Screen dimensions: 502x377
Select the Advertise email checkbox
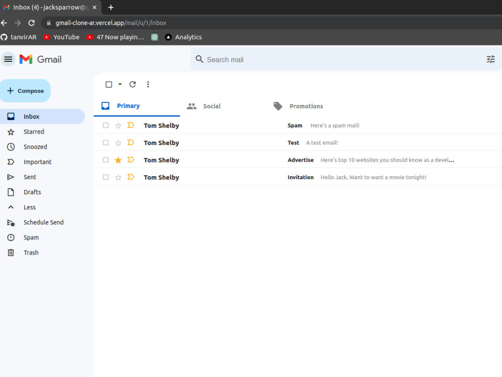(105, 160)
